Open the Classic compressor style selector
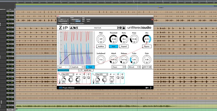This screenshot has width=217, height=111. pyautogui.click(x=119, y=67)
